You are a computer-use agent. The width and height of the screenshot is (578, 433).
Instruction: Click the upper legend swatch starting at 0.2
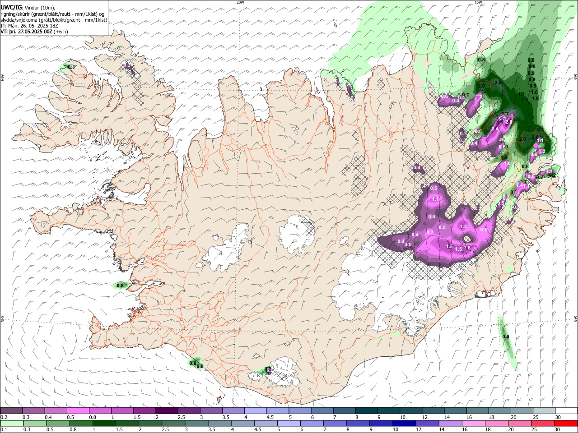click(11, 411)
